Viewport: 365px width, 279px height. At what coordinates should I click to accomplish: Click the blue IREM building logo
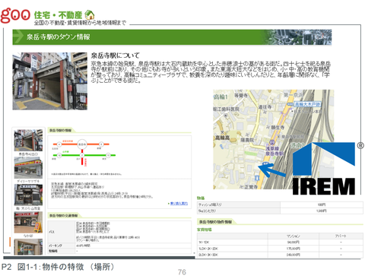pyautogui.click(x=324, y=169)
